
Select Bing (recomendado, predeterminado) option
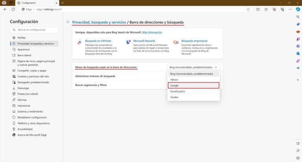193,74
